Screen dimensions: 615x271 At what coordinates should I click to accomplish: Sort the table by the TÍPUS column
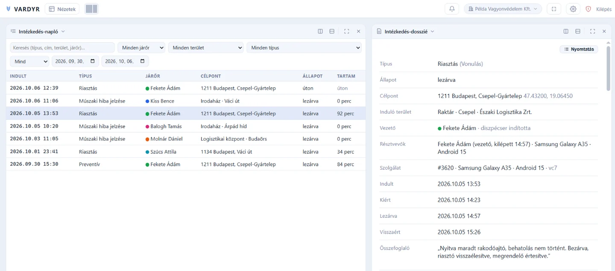point(85,76)
